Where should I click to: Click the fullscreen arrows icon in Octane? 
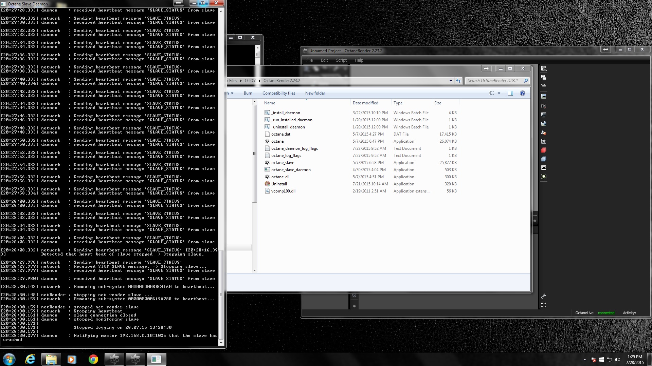pos(543,305)
